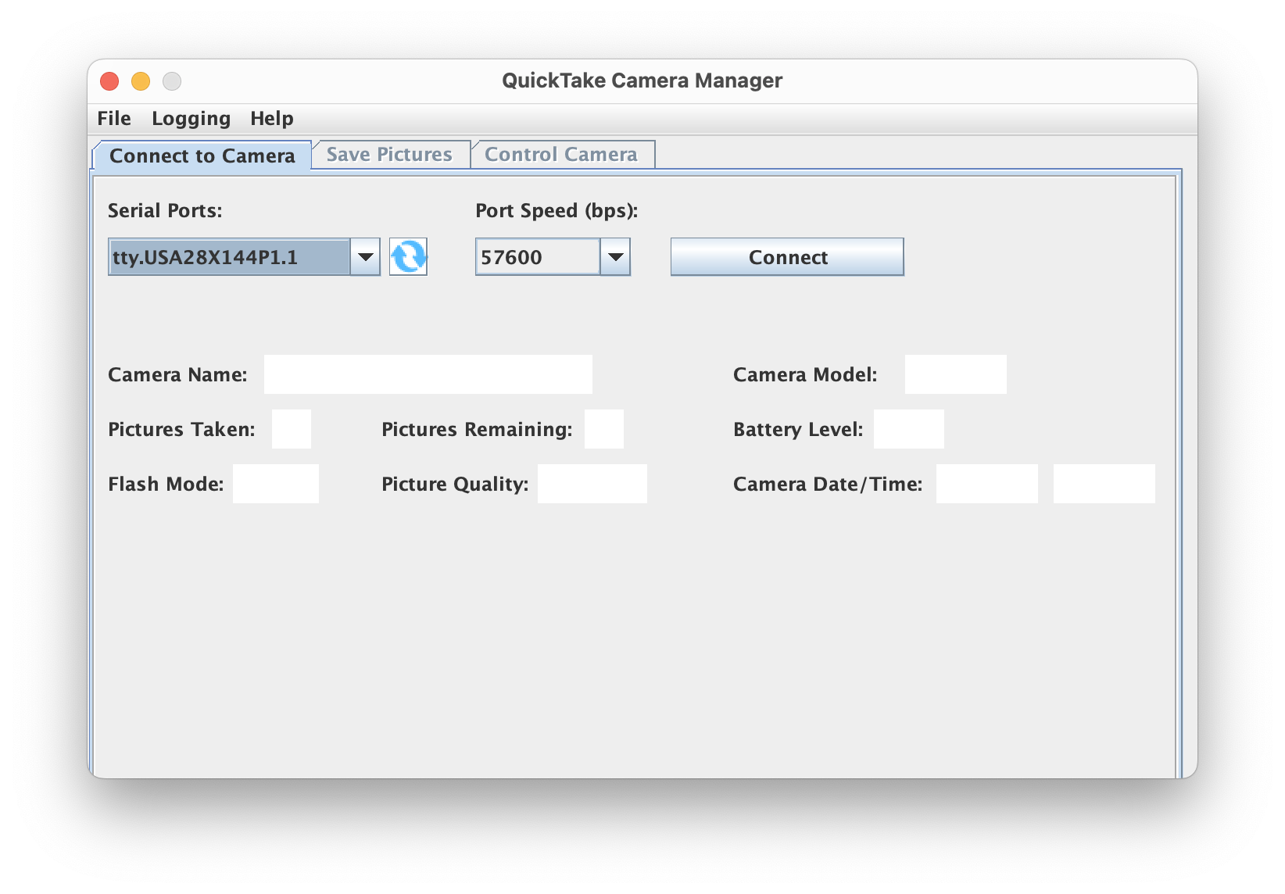Click the second Camera Date/Time field
1285x894 pixels.
[1104, 484]
